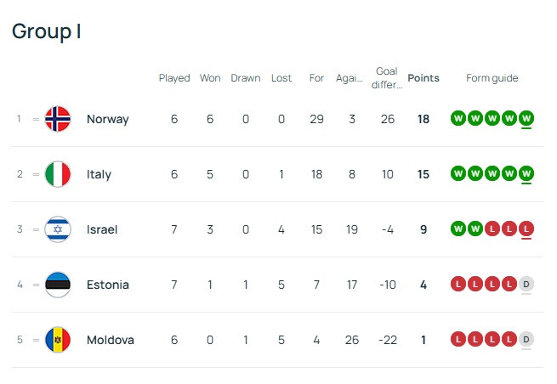This screenshot has height=384, width=557.
Task: Click Estonia's grey D form badge
Action: pyautogui.click(x=526, y=285)
